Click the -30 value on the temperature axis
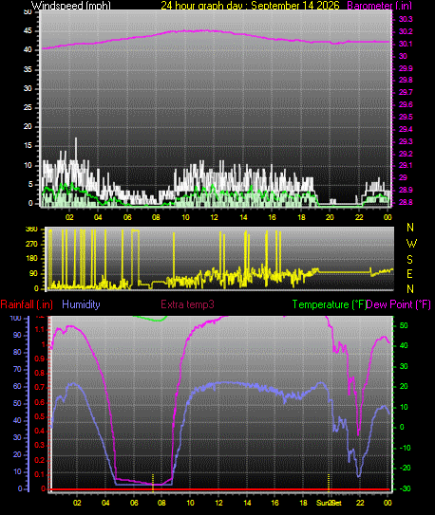435x515 pixels. point(405,488)
